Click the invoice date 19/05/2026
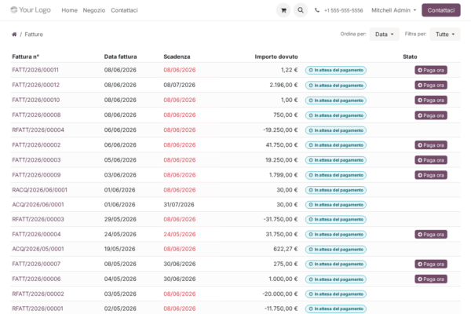This screenshot has width=471, height=314. coord(119,249)
